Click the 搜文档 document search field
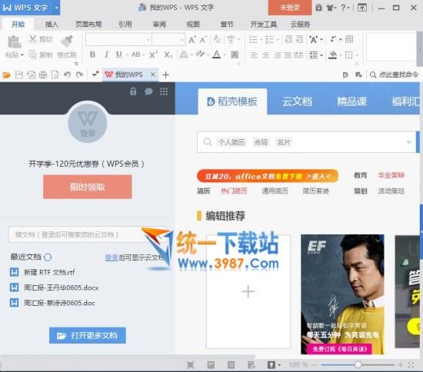Image resolution: width=423 pixels, height=372 pixels. click(88, 234)
